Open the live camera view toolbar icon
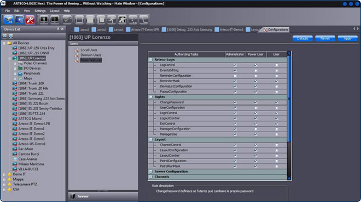The height and width of the screenshot is (202, 361). tap(9, 20)
